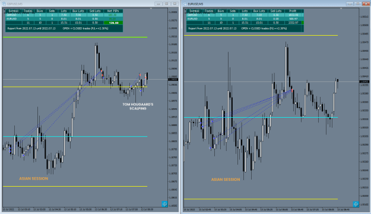Click the time scale below the EURUSD chart
This screenshot has width=371, height=214.
(271, 209)
